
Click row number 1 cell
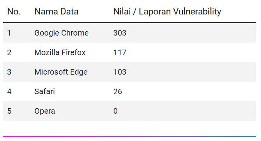(x=9, y=33)
